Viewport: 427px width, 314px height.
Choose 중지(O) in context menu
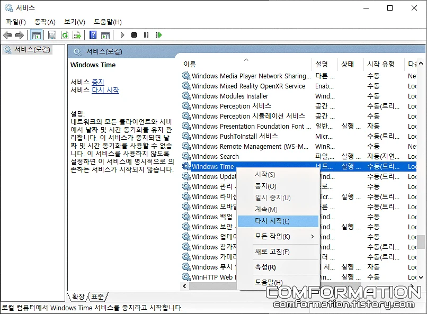tap(278, 186)
